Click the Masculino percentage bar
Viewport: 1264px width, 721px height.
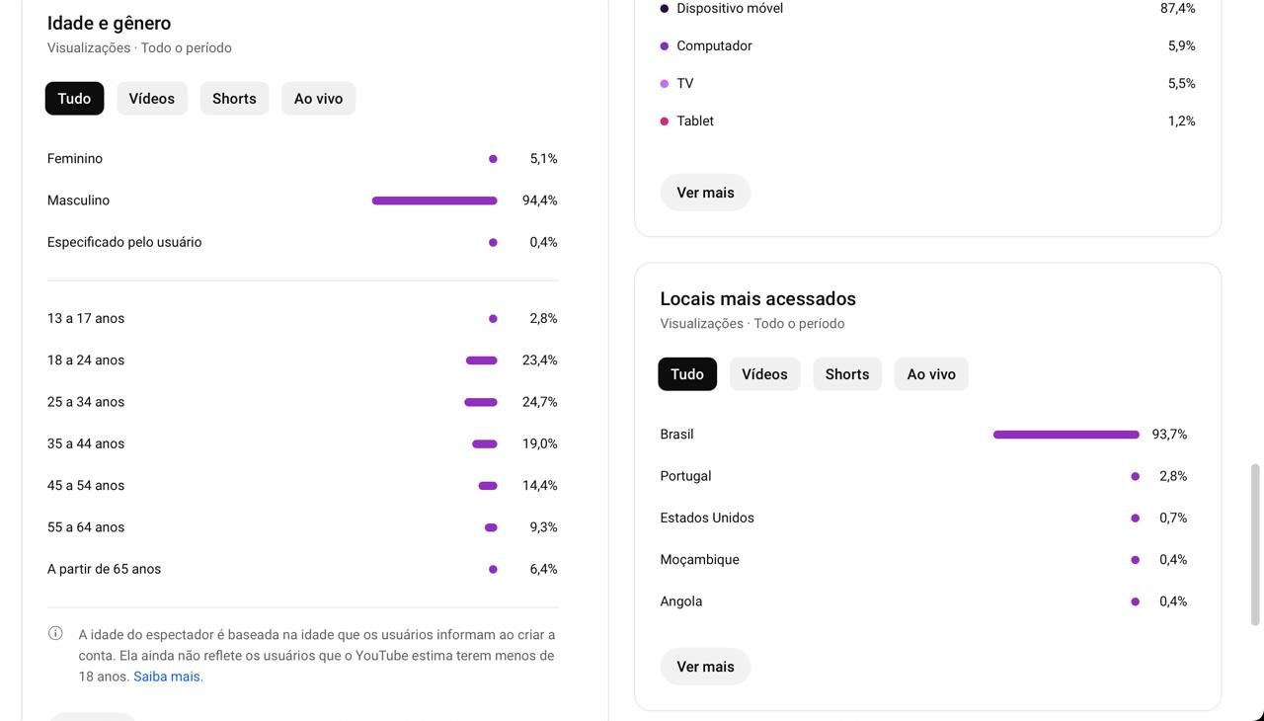click(434, 200)
